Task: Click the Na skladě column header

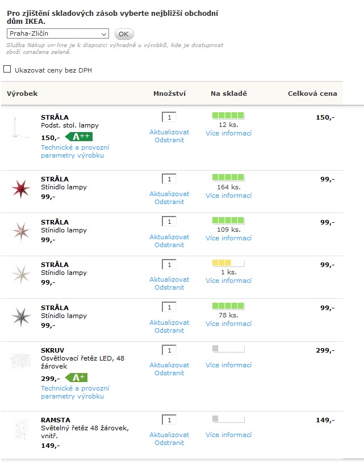Action: coord(229,94)
